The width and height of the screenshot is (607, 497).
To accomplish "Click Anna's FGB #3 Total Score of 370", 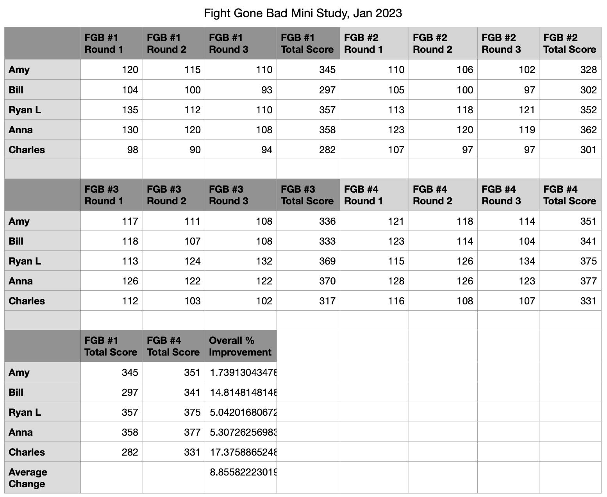I will coord(308,281).
